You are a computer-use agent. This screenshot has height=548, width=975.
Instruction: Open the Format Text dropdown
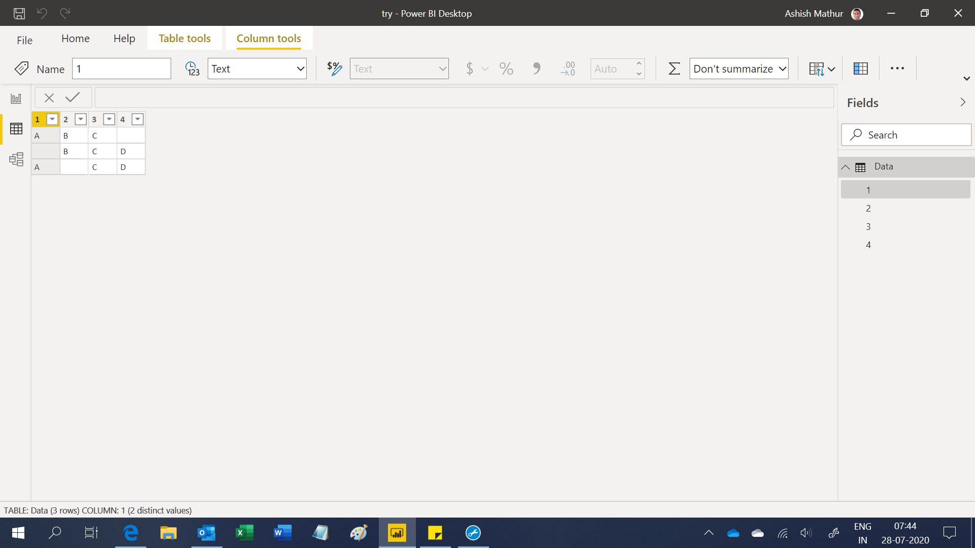tap(399, 68)
